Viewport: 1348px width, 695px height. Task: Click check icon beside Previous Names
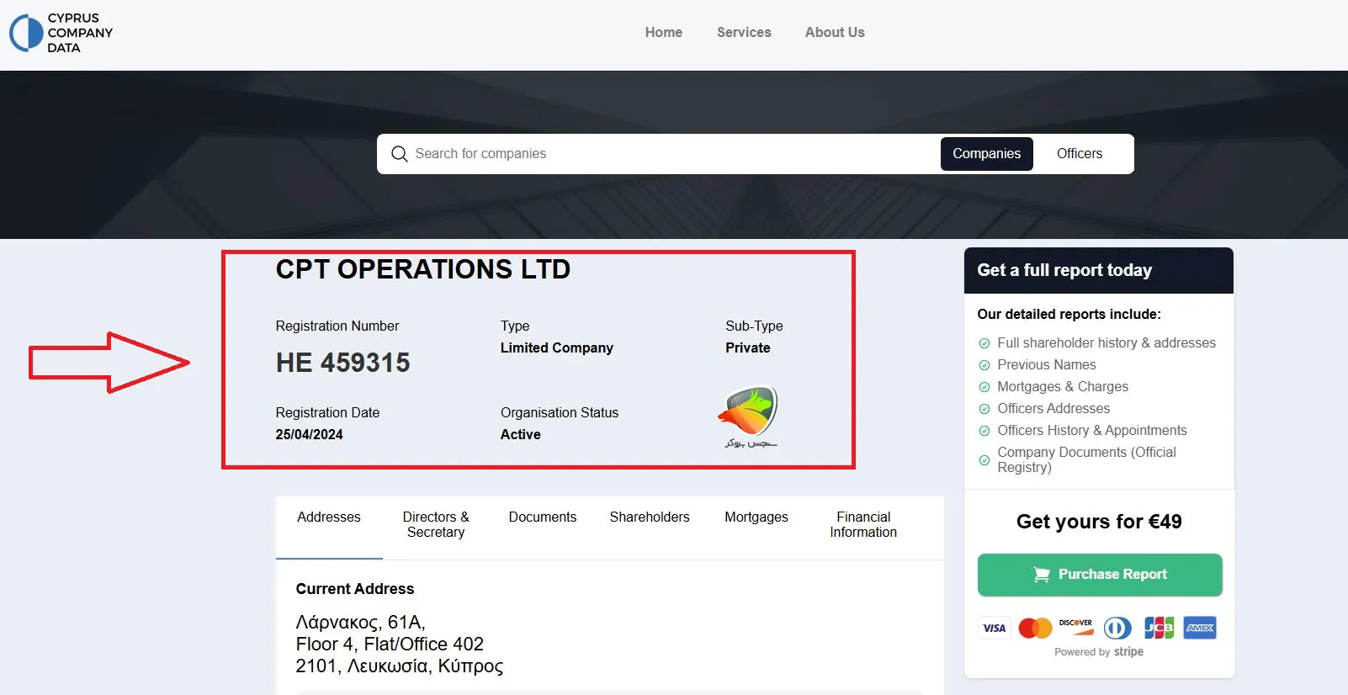tap(984, 365)
